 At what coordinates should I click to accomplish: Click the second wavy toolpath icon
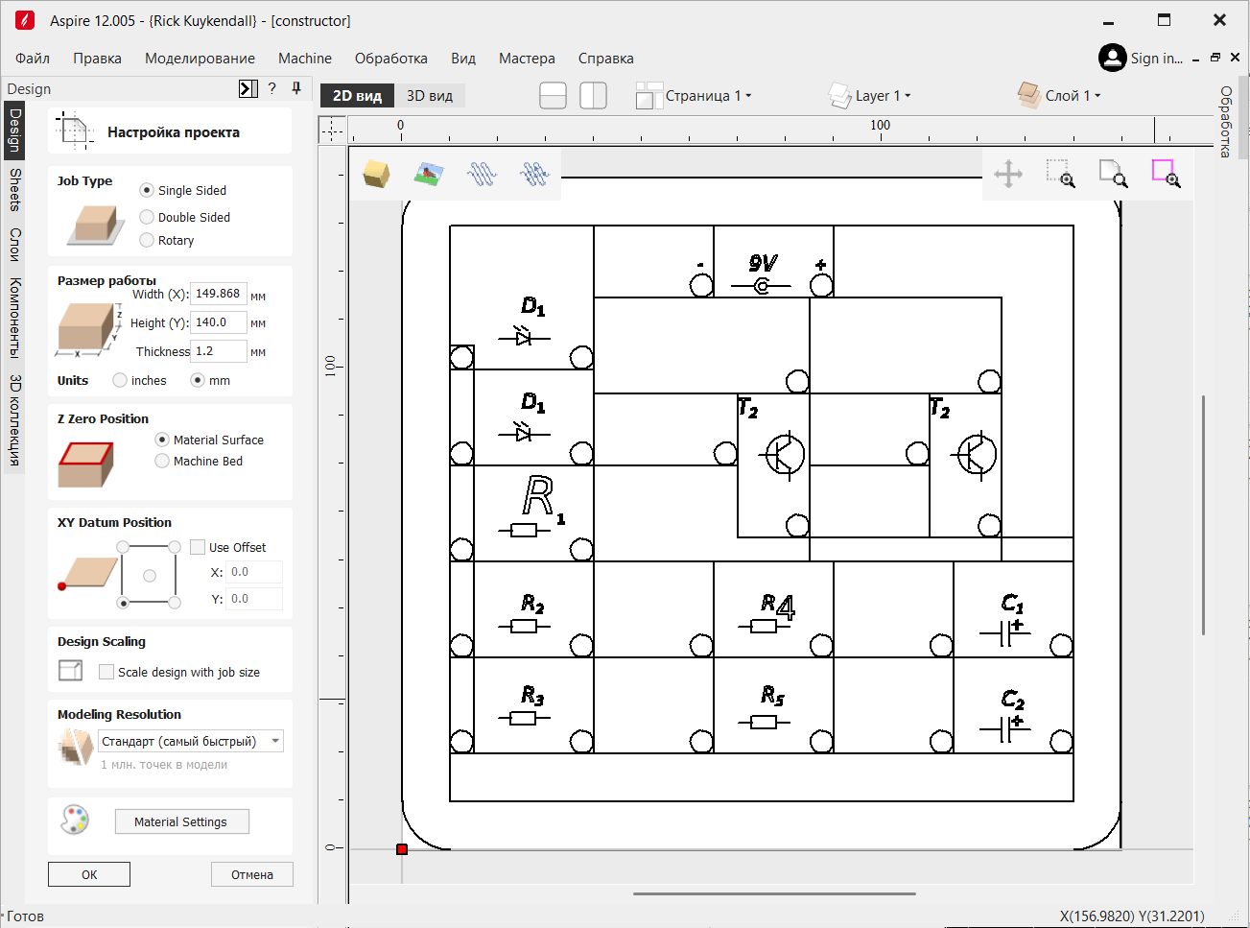point(534,174)
